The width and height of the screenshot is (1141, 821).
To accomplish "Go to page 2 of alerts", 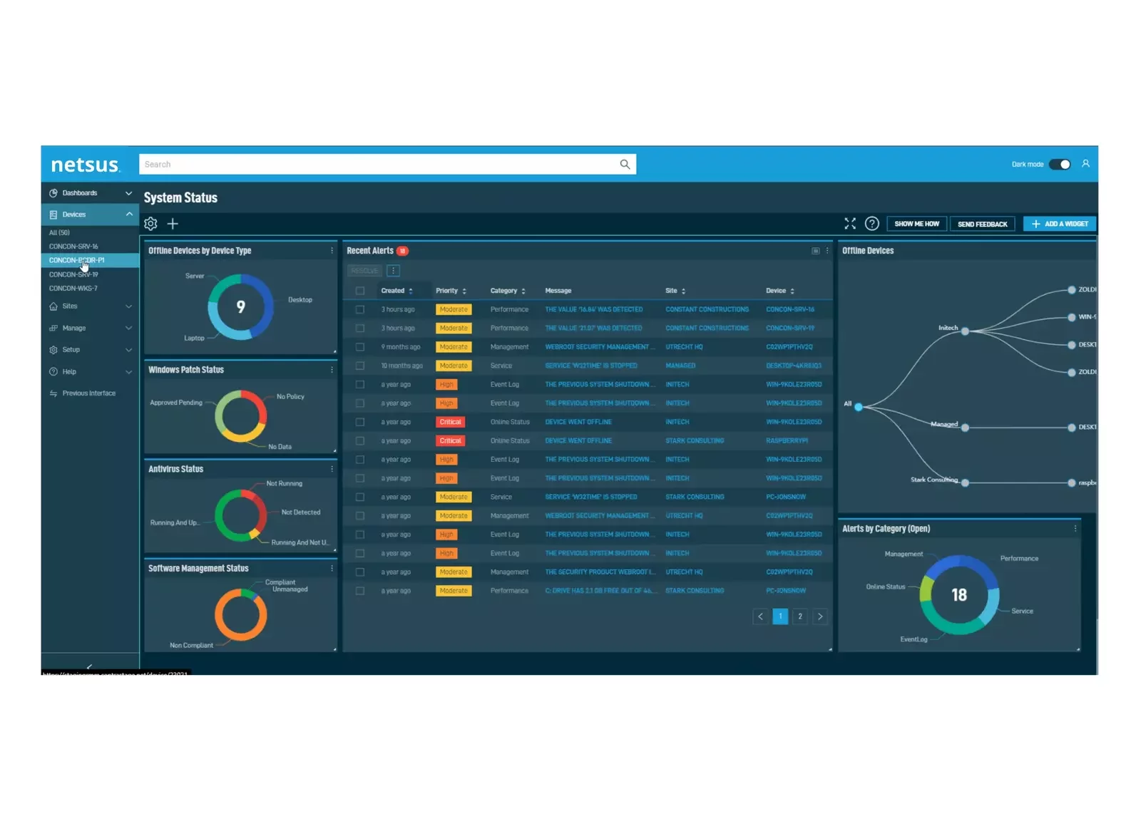I will point(800,616).
